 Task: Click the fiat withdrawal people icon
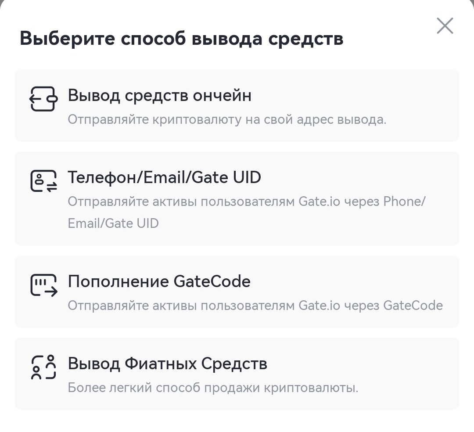click(x=43, y=367)
